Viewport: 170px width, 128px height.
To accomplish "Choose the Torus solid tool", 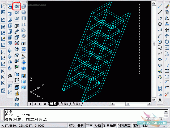I will click(24, 36).
